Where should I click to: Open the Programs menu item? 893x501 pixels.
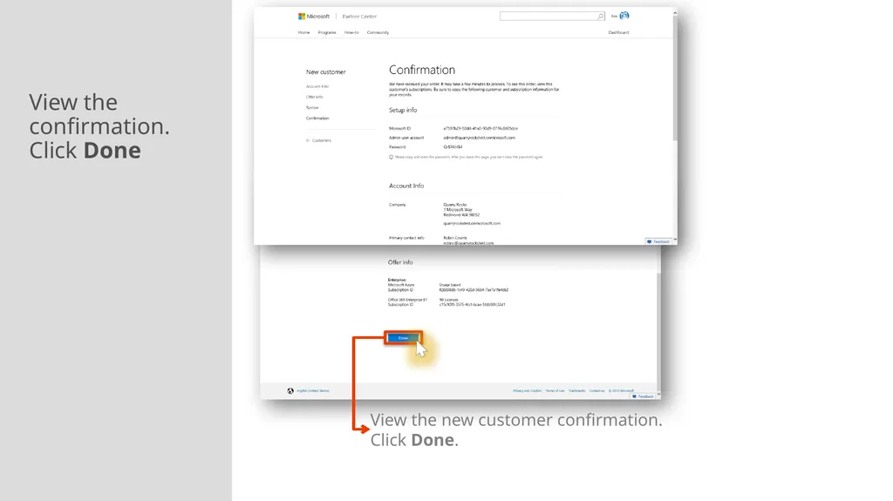[x=327, y=32]
